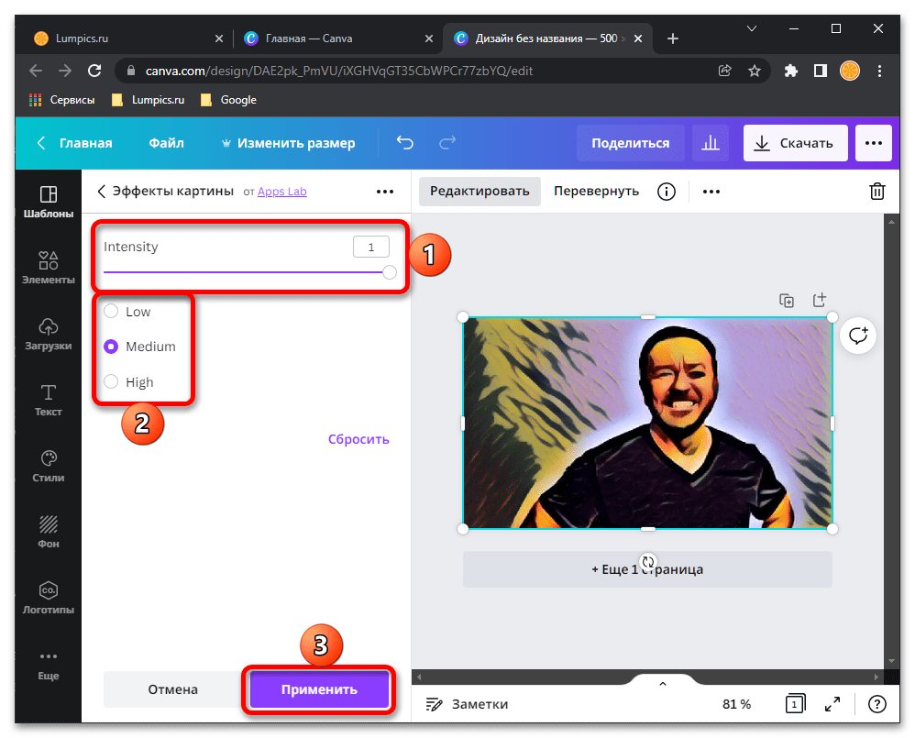The image size is (915, 738).
Task: Click the undo arrow in Canva header
Action: coord(405,143)
